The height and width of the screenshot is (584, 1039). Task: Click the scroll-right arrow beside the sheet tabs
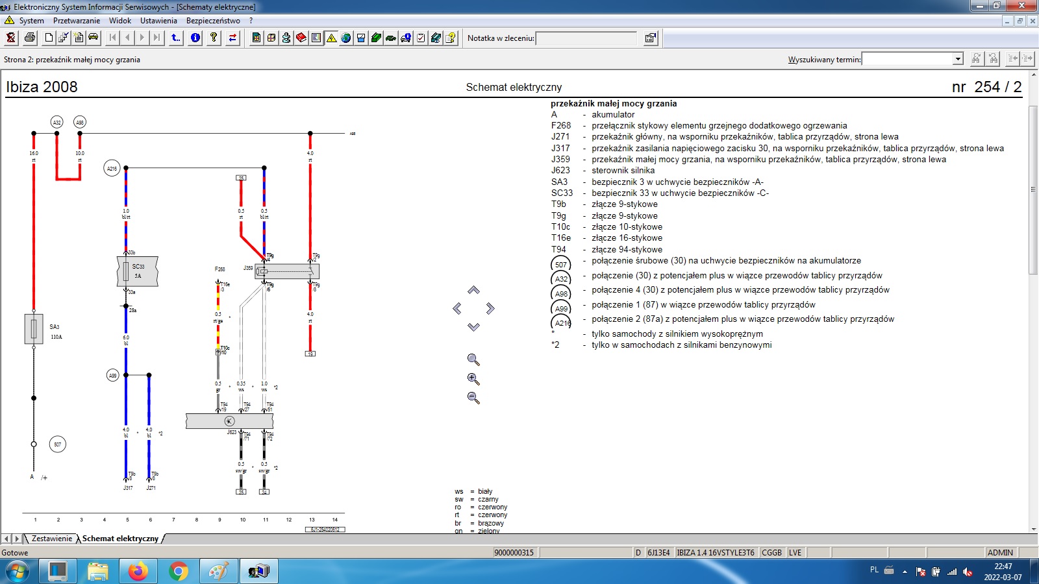[17, 539]
